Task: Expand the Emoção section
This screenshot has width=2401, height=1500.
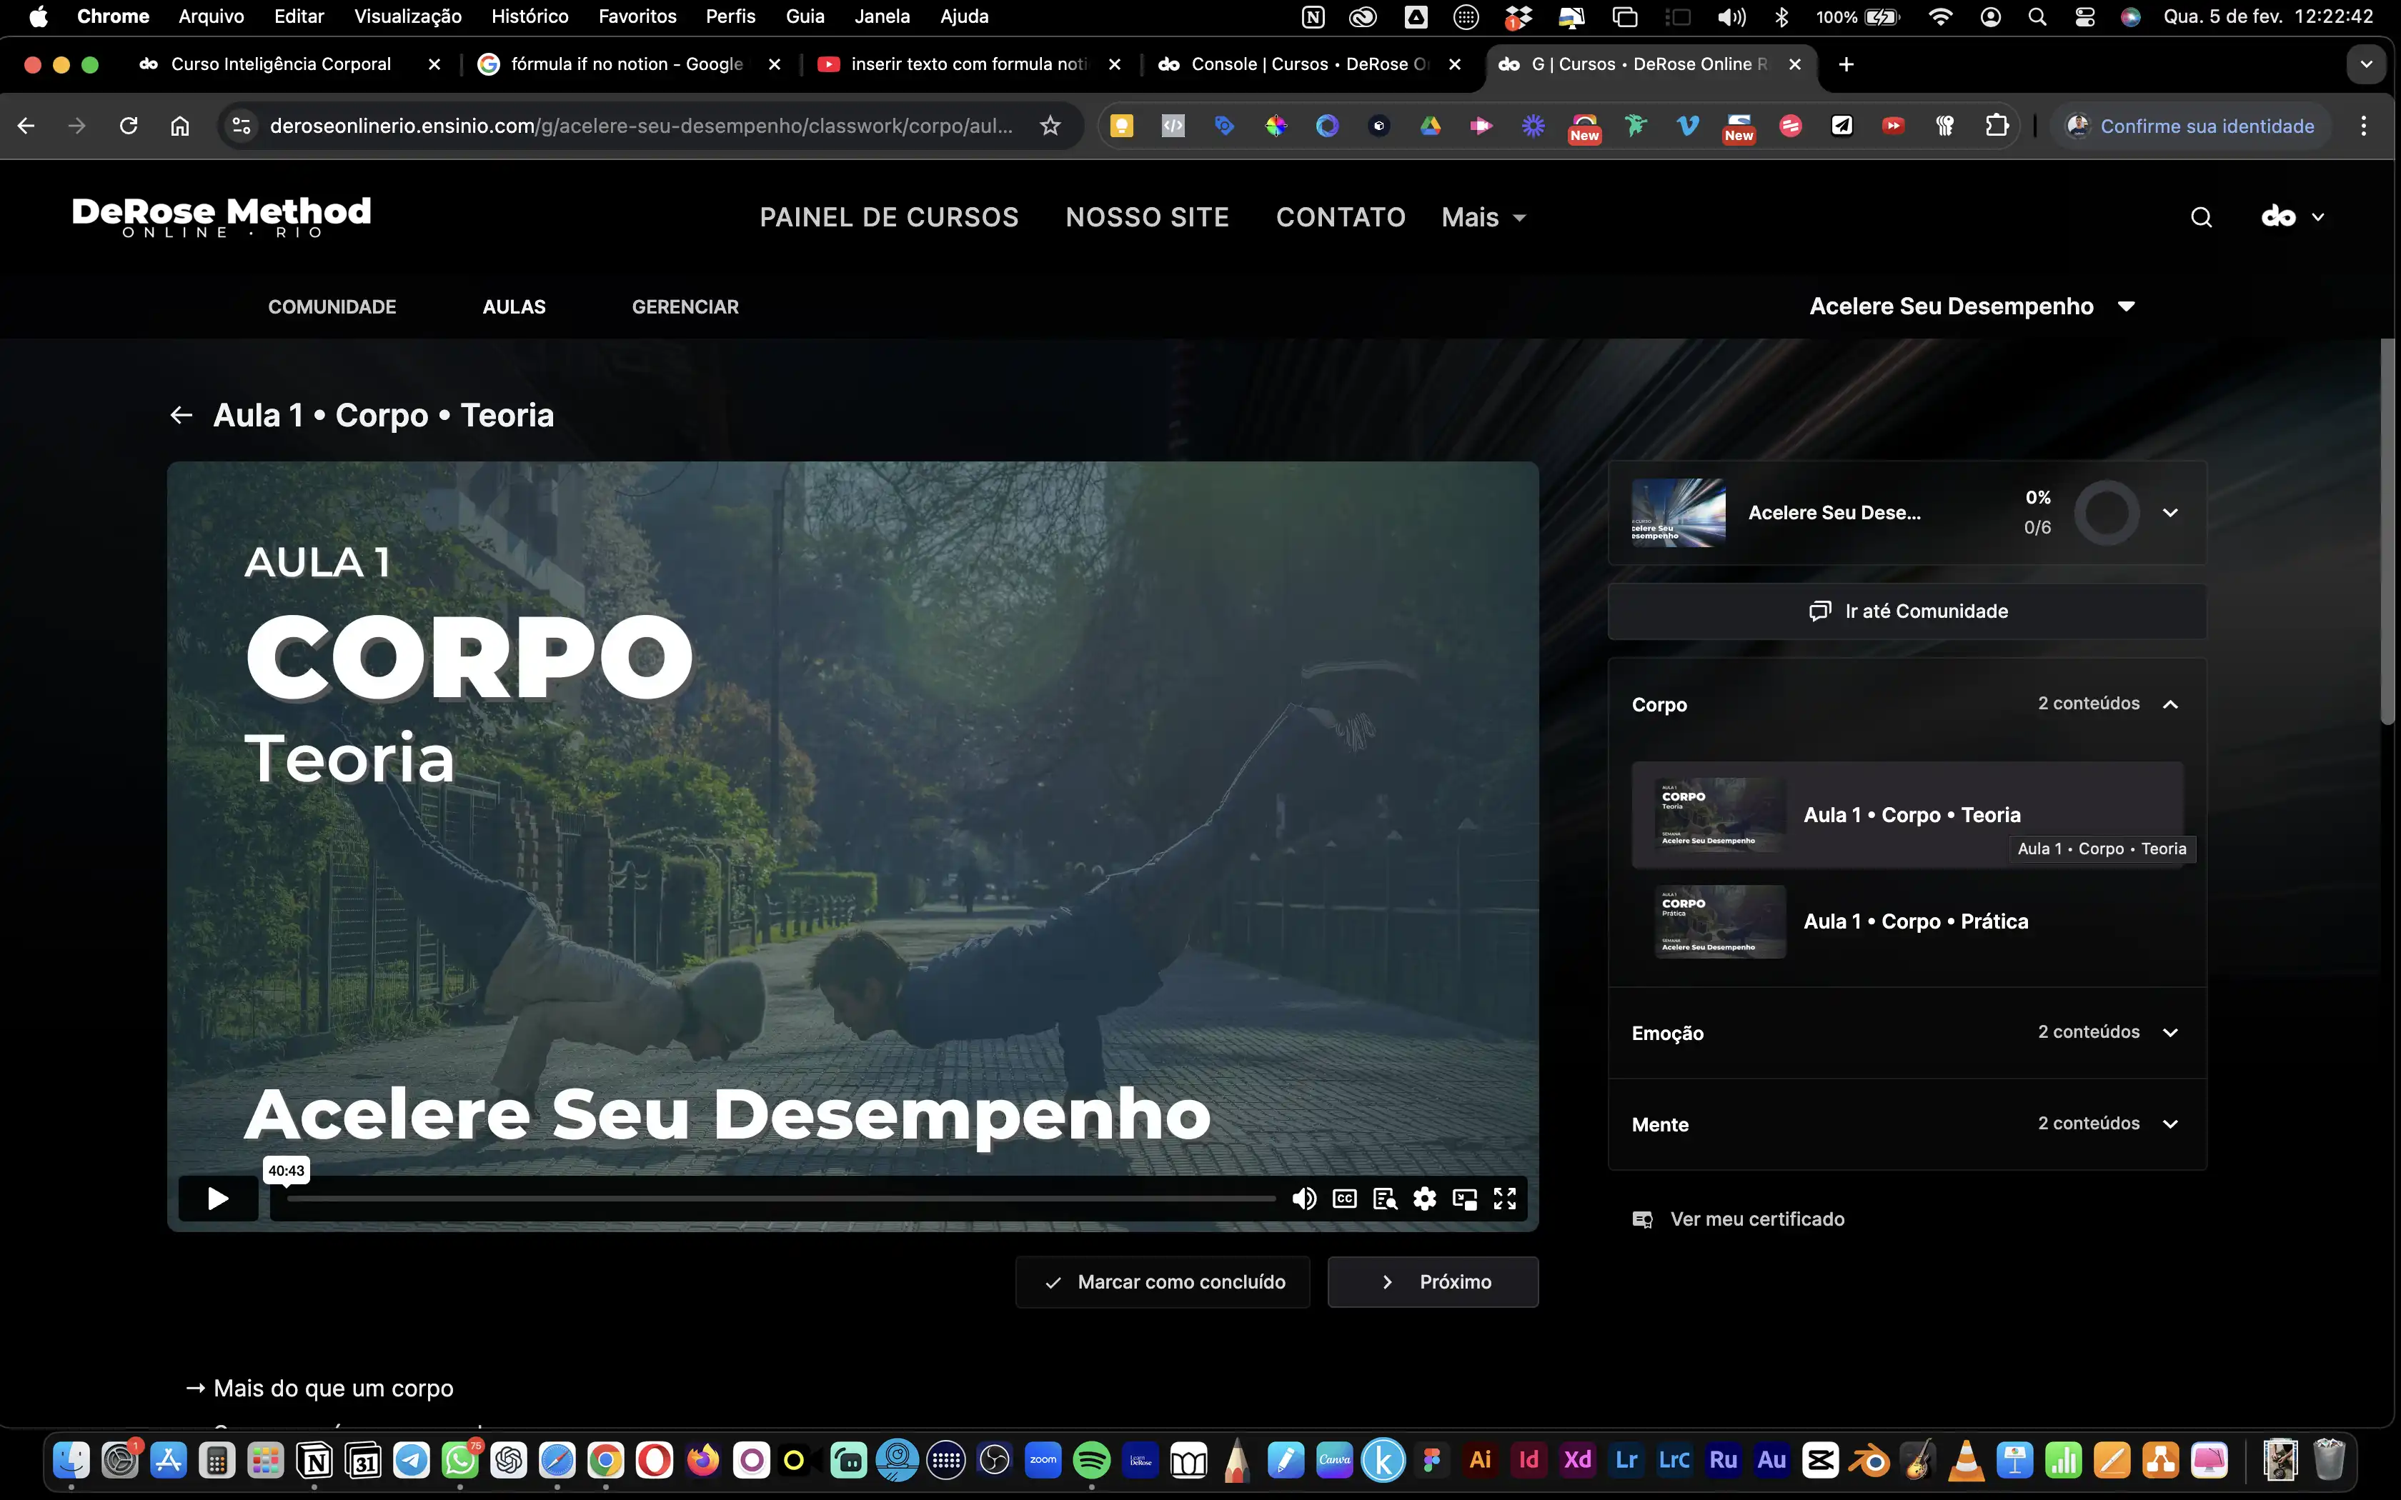Action: (2169, 1033)
